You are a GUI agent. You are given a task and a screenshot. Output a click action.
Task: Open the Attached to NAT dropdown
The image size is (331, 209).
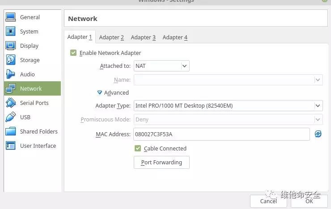(x=162, y=66)
